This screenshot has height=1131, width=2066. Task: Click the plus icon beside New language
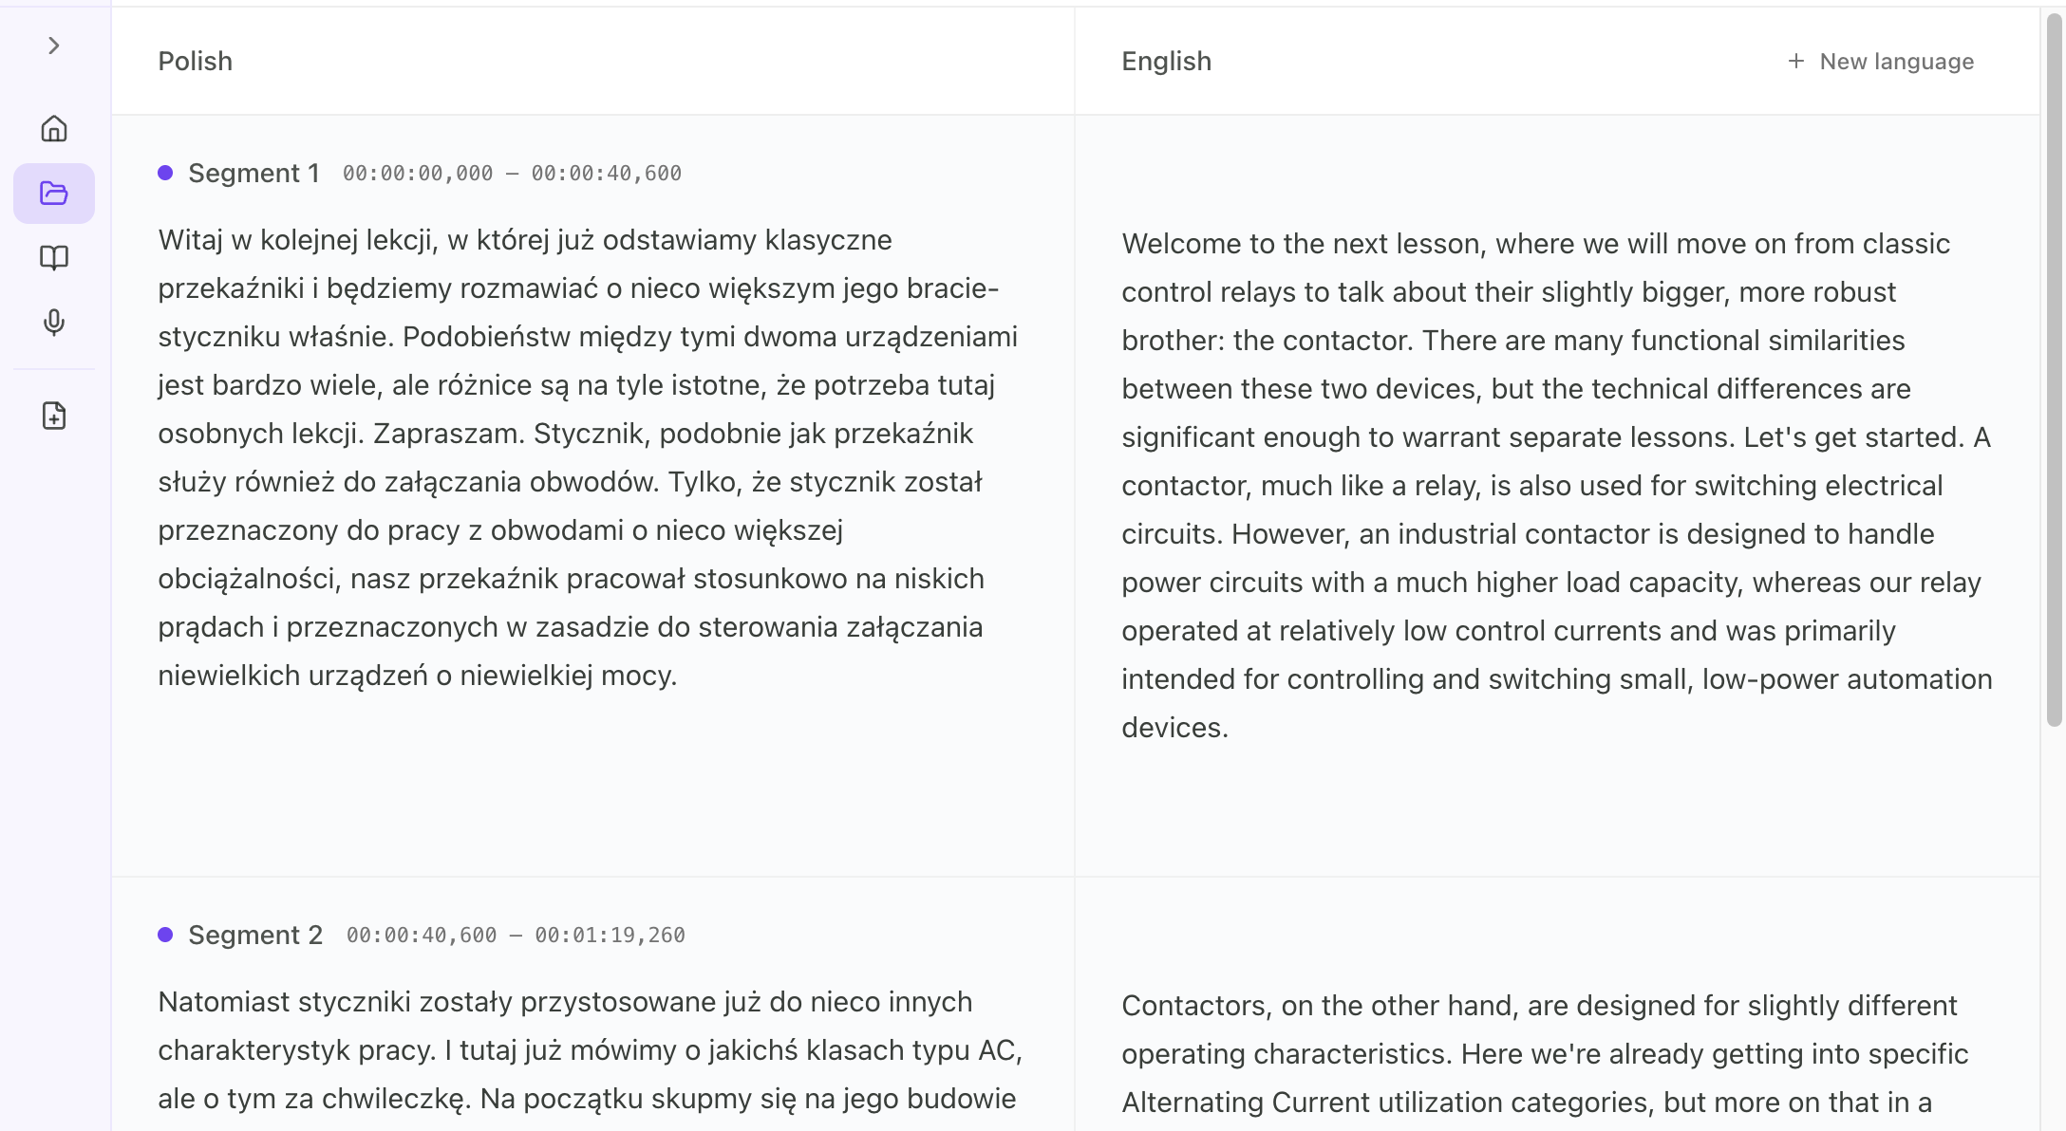[x=1795, y=61]
